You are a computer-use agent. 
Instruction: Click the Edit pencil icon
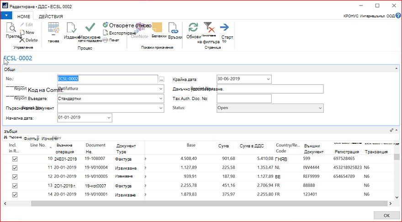point(22,25)
